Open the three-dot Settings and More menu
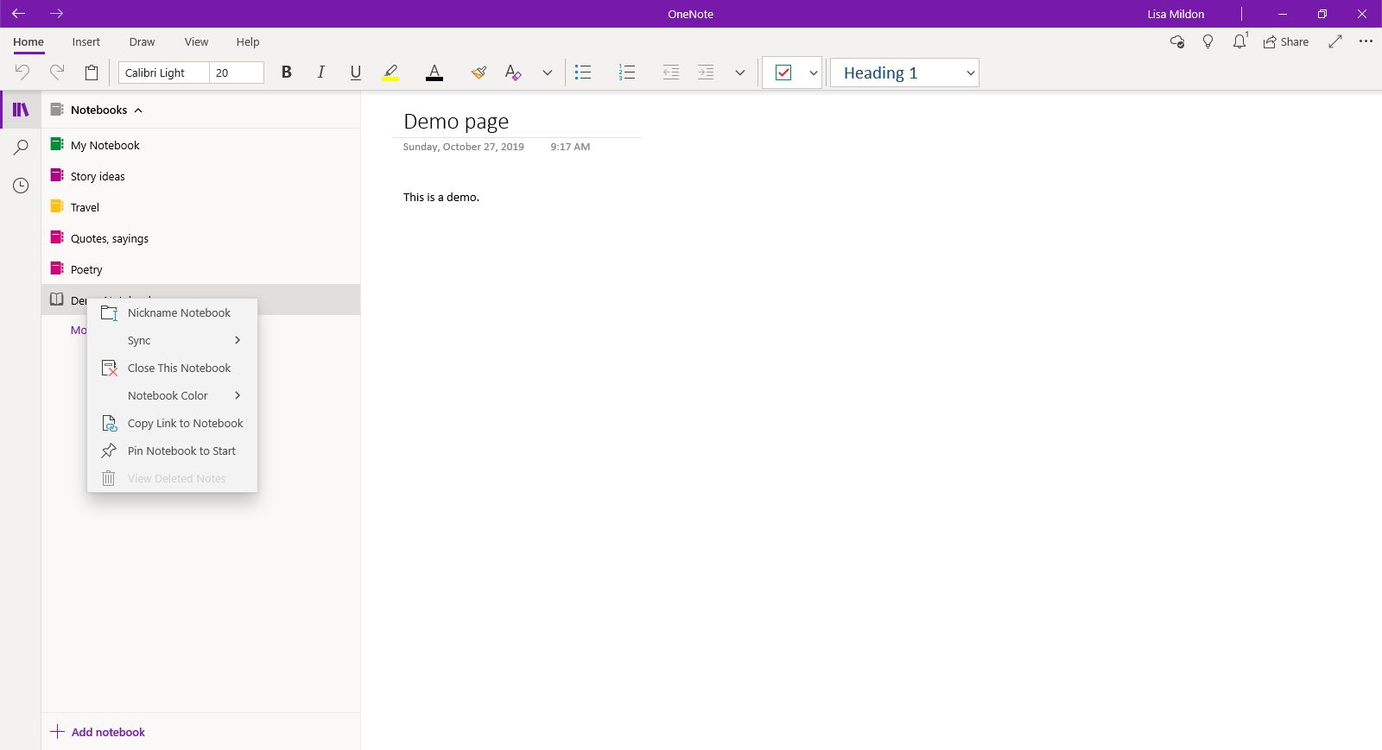The height and width of the screenshot is (750, 1382). pos(1366,41)
